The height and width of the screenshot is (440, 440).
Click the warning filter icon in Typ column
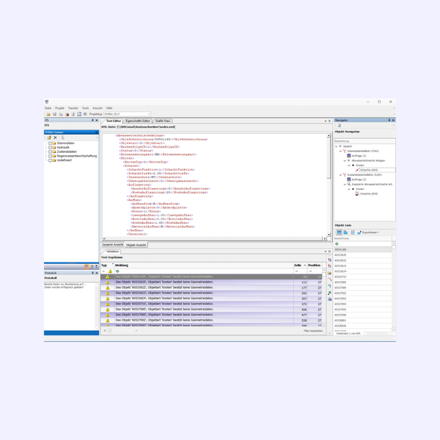110,271
